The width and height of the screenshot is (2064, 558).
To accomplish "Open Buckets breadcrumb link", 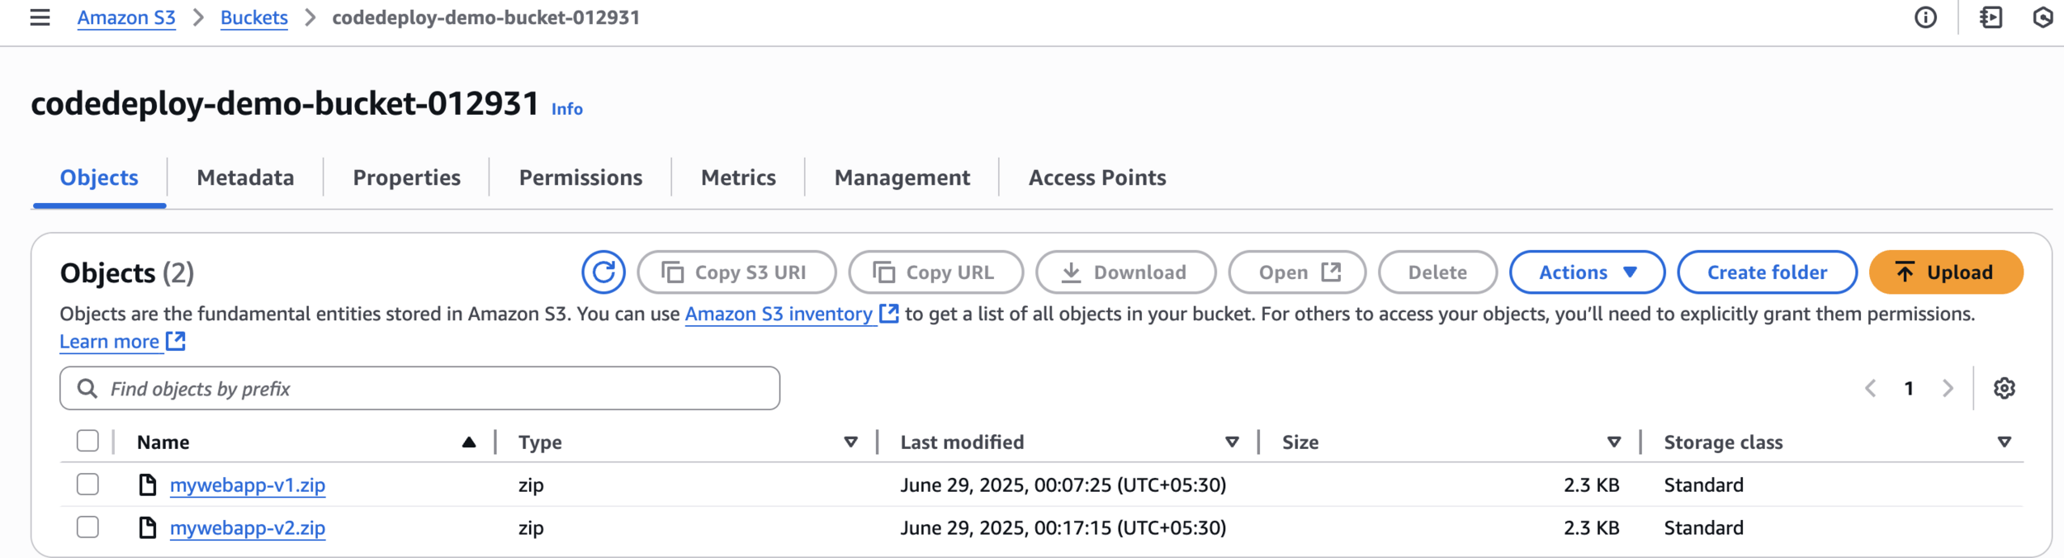I will pyautogui.click(x=254, y=17).
